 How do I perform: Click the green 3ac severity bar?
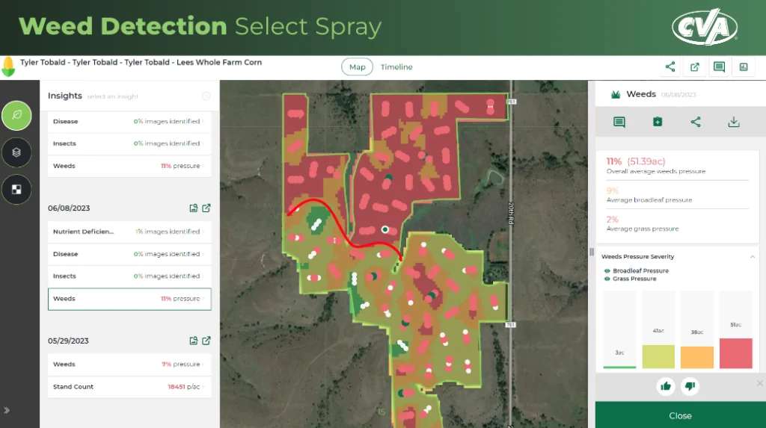(x=619, y=367)
